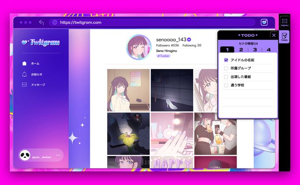Viewport: 300px width, 185px height.
Task: Switch to TODO tab 4
Action: click(x=269, y=50)
